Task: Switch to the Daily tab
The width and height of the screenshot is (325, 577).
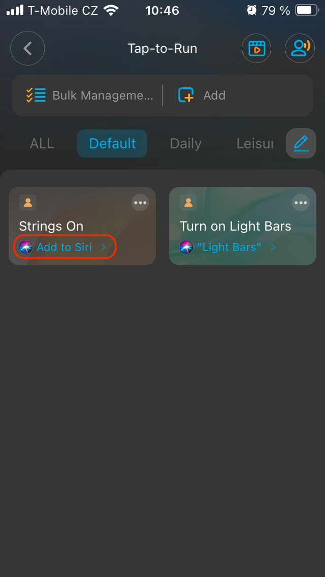Action: (185, 144)
